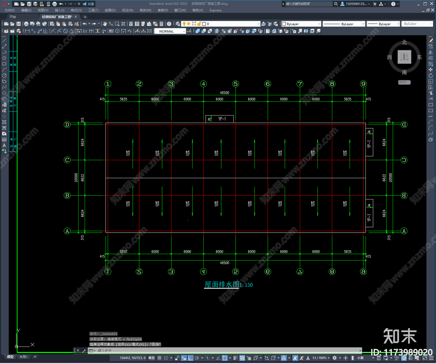Toggle Snap mode in status bar
Image resolution: width=436 pixels, height=363 pixels.
[166, 358]
